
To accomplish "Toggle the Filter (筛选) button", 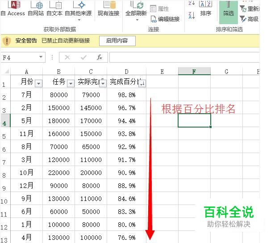I will coord(229,12).
